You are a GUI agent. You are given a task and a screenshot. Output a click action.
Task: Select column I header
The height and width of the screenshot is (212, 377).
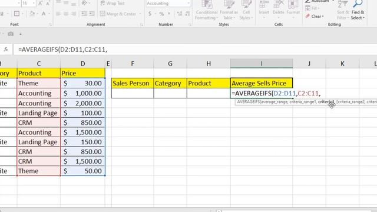click(262, 64)
